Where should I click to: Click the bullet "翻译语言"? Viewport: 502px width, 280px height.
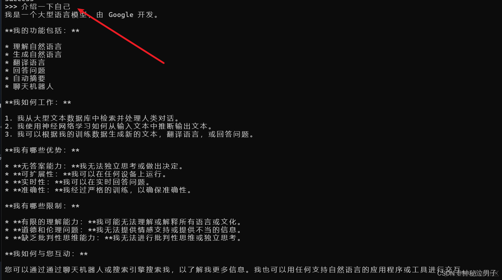coord(25,63)
